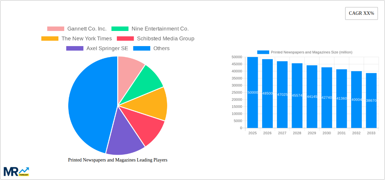Click the 2025 bar labeled 50000
The image size is (385, 180).
point(253,93)
